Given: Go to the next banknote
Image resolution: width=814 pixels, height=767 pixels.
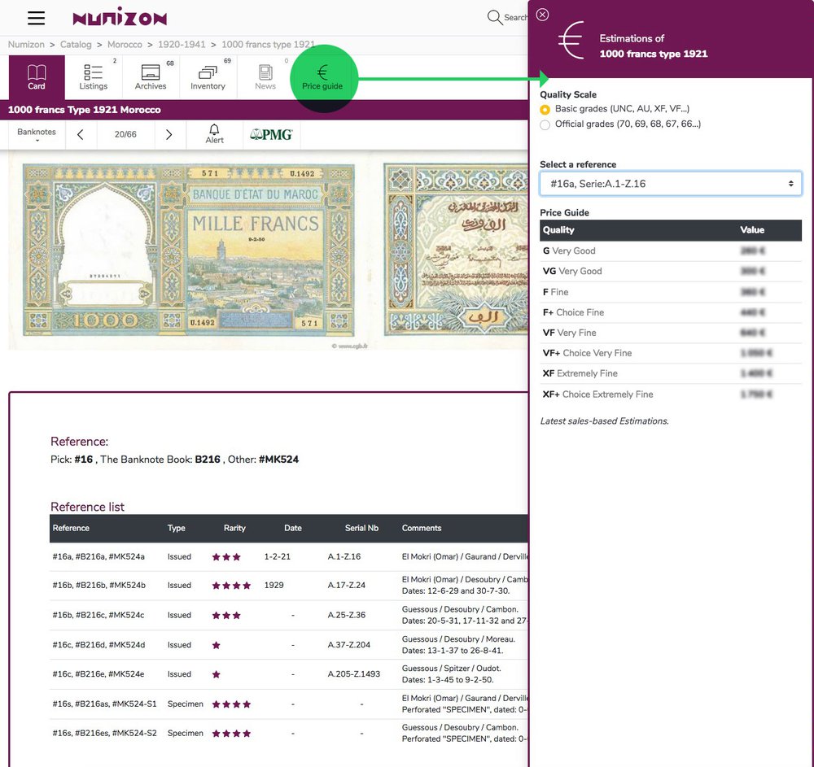Looking at the screenshot, I should pyautogui.click(x=168, y=135).
